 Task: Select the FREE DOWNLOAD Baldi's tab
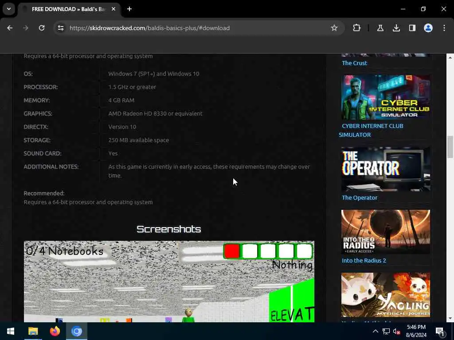70,9
